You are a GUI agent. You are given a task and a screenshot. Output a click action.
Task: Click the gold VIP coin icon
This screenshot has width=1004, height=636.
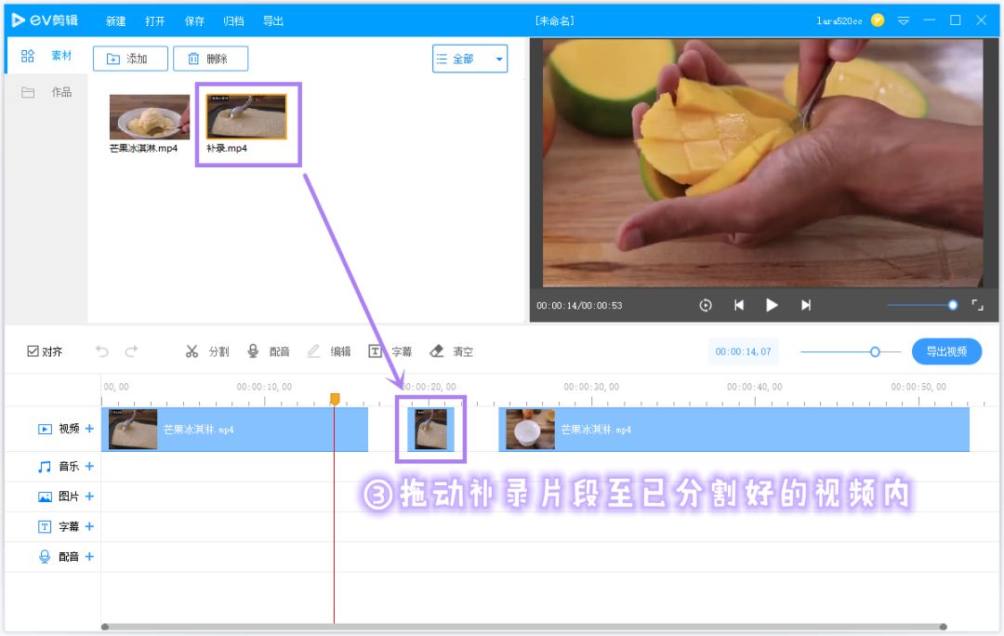coord(878,20)
